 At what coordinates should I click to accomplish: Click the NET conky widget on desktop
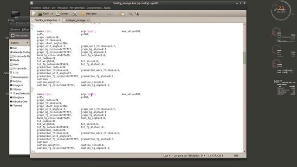pyautogui.click(x=284, y=87)
